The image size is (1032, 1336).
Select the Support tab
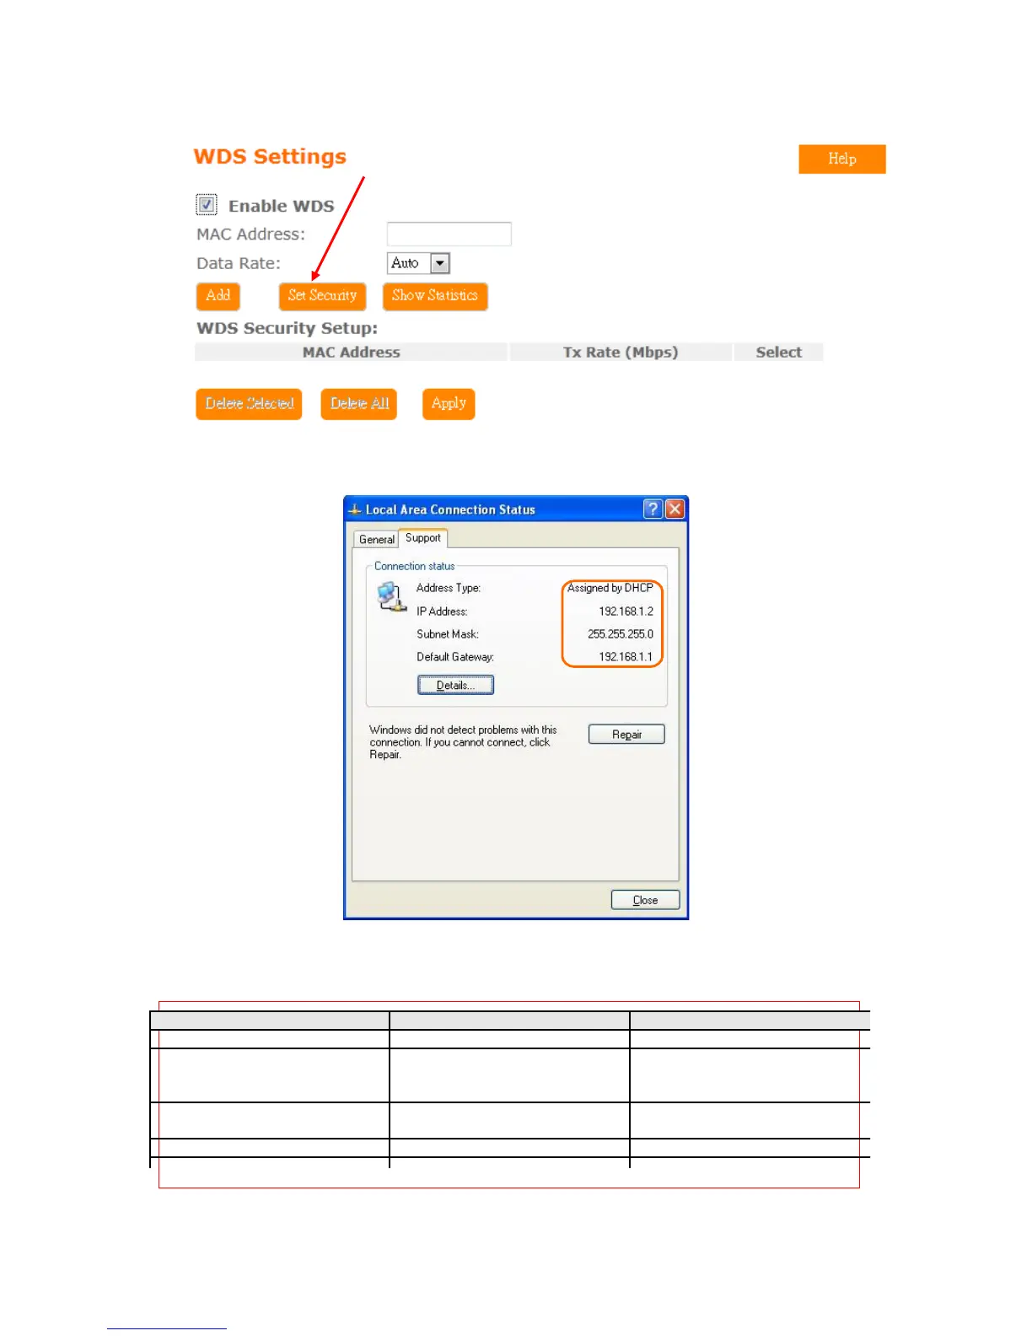(x=423, y=538)
